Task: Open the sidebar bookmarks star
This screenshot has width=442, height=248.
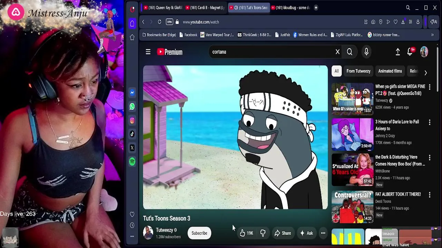Action: coord(132,37)
